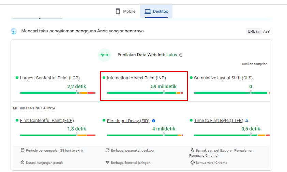This screenshot has height=172, width=287.
Task: Open Time to First Byte (TTFB) link
Action: click(x=218, y=121)
